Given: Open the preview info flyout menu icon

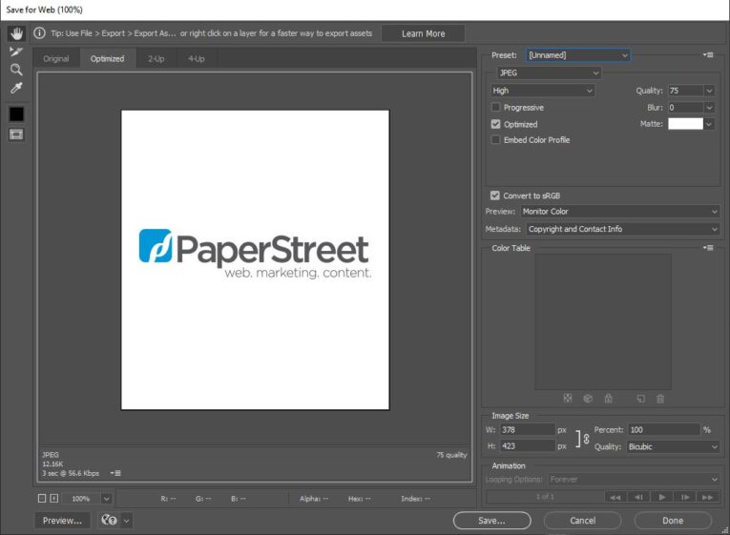Looking at the screenshot, I should click(115, 473).
